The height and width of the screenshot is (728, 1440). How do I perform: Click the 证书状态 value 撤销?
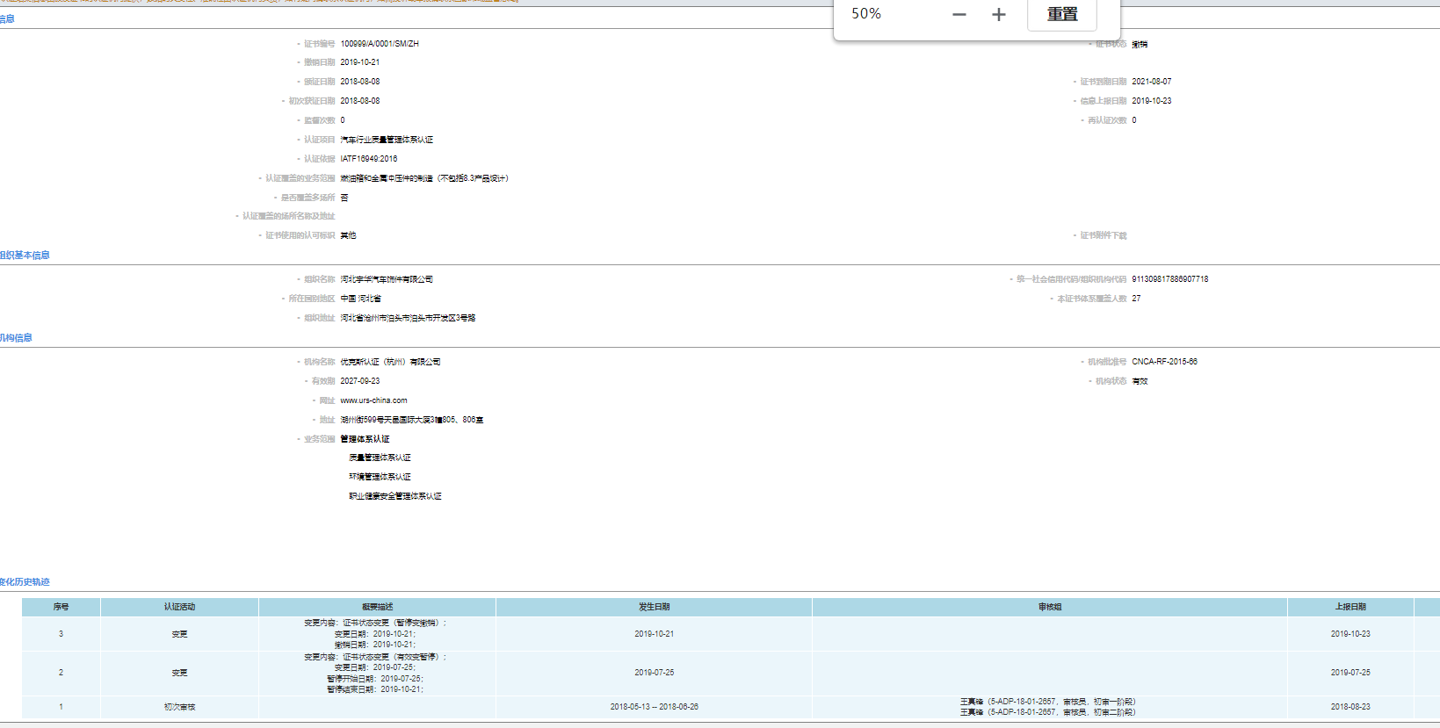pyautogui.click(x=1140, y=44)
